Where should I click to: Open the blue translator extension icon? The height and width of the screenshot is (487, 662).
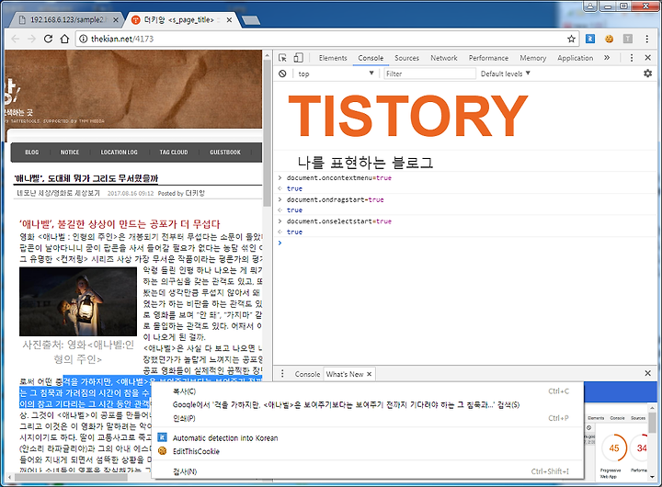pyautogui.click(x=590, y=39)
